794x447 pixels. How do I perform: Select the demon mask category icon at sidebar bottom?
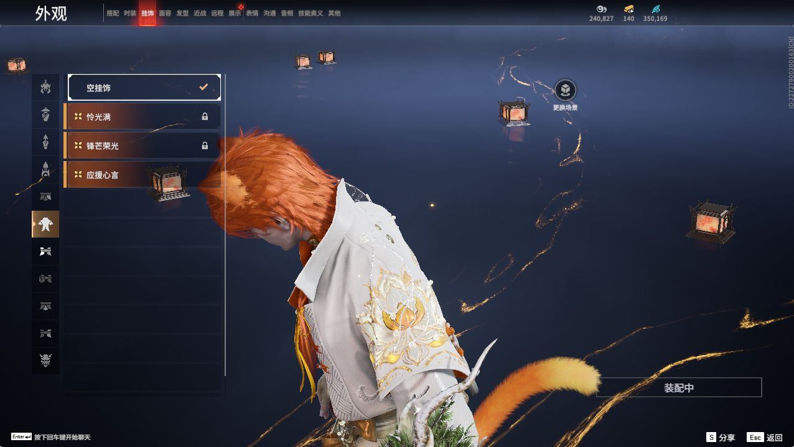pos(45,360)
